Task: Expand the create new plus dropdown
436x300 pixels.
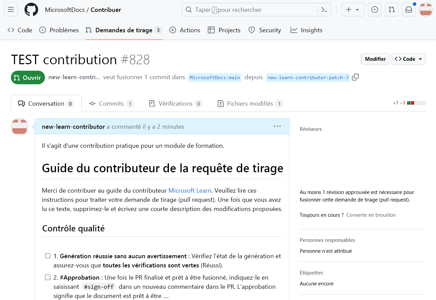Action: (x=353, y=10)
